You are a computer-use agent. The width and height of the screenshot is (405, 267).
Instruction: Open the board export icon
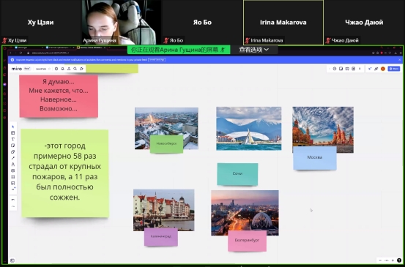69,69
